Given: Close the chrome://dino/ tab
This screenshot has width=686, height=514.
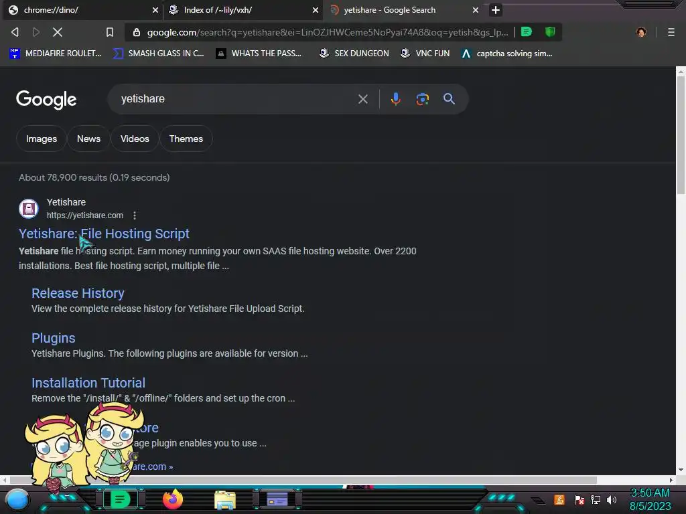Looking at the screenshot, I should click(x=155, y=10).
